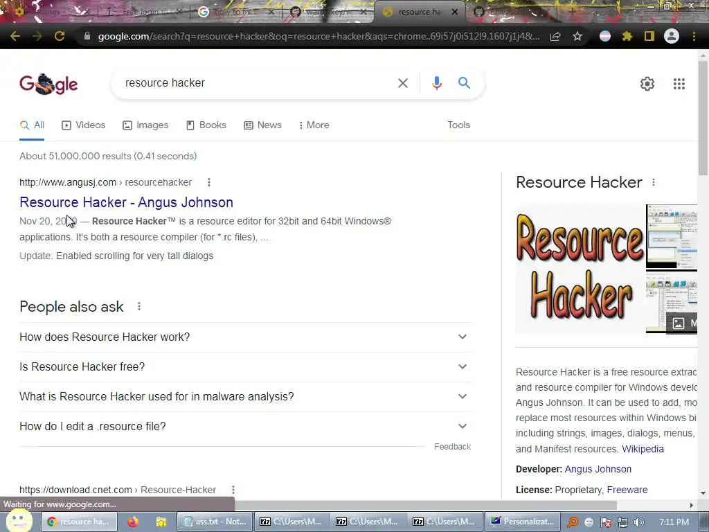Select the All results tab
This screenshot has width=709, height=532.
pos(32,125)
